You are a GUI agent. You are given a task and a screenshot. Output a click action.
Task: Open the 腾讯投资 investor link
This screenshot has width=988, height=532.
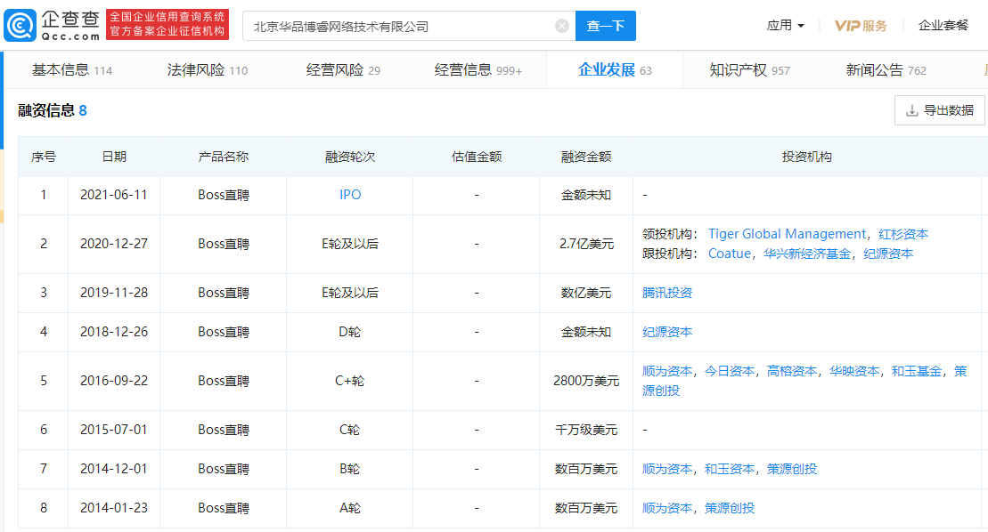click(x=667, y=293)
